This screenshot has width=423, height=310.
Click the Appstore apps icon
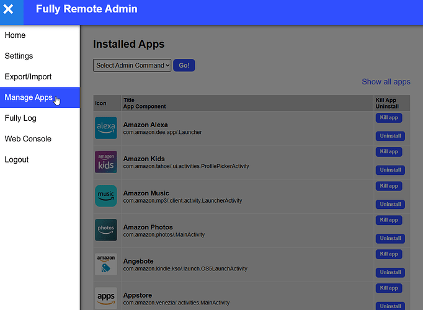click(x=105, y=298)
